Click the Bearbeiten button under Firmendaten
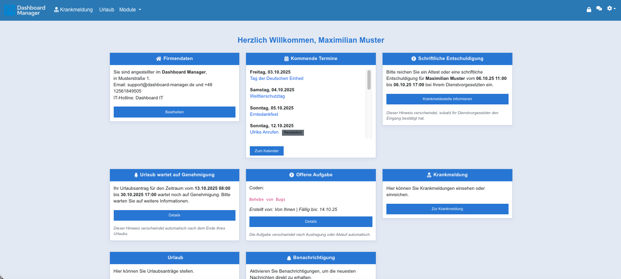Image resolution: width=621 pixels, height=279 pixels. pos(174,112)
